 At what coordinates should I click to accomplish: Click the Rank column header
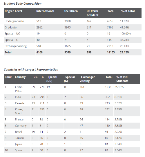click(x=8, y=77)
